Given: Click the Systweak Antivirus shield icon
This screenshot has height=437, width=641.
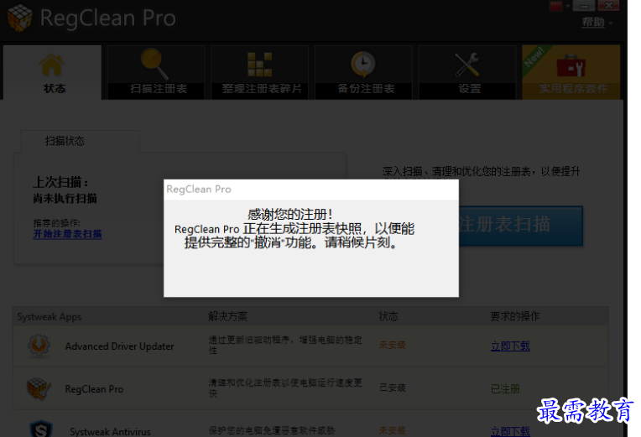Looking at the screenshot, I should [x=41, y=429].
